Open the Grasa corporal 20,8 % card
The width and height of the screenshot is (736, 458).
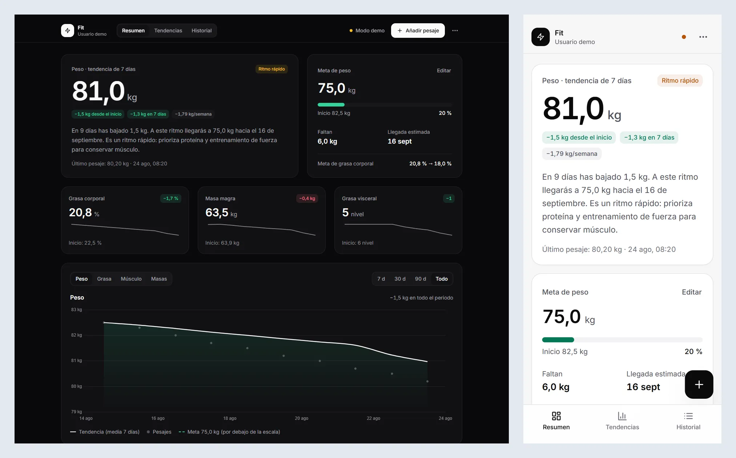click(125, 220)
